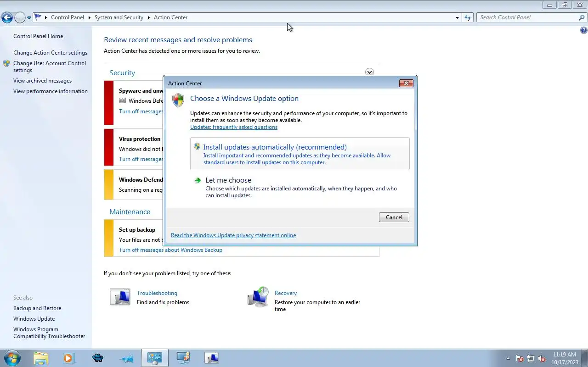Click the Maintenance section heading
The image size is (588, 367).
(130, 211)
